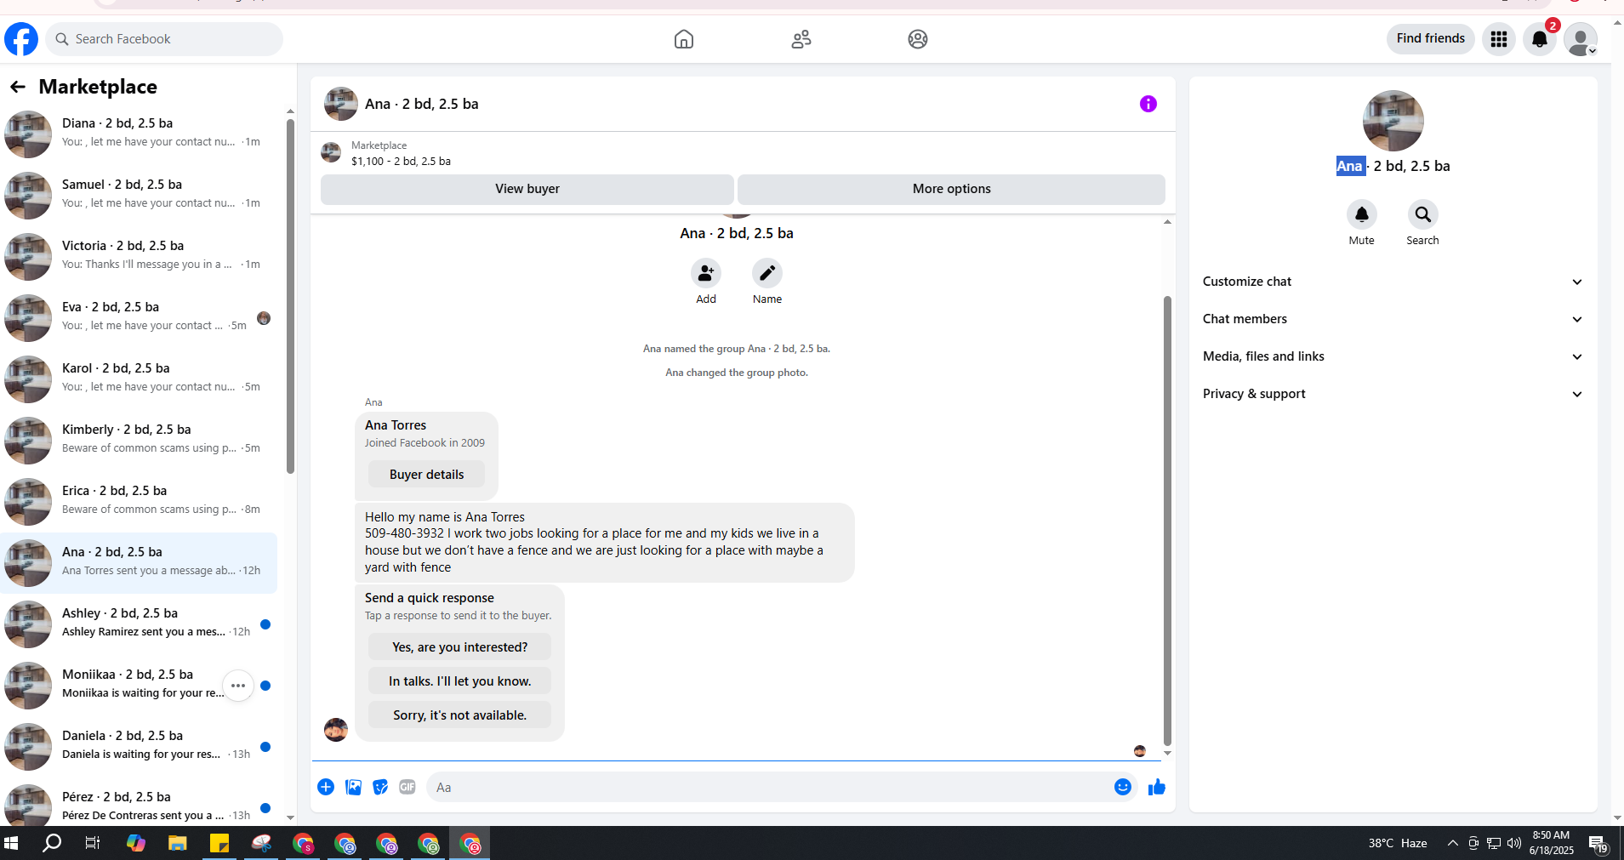The height and width of the screenshot is (860, 1624).
Task: Show hidden system tray icons chevron
Action: tap(1453, 843)
